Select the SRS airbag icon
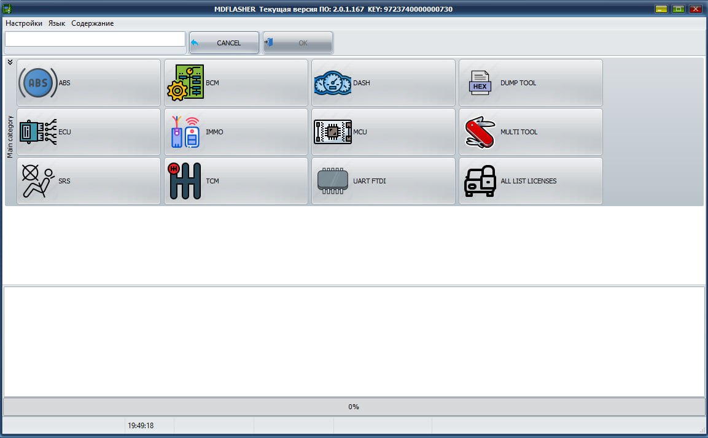This screenshot has width=708, height=438. [x=38, y=181]
